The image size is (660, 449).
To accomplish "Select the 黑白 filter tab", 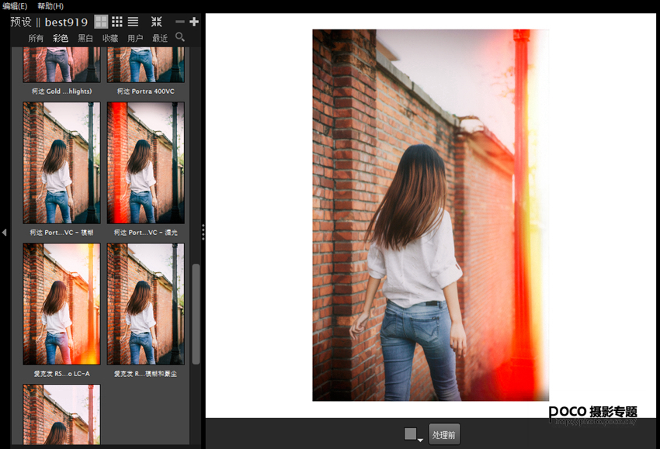I will click(x=85, y=38).
